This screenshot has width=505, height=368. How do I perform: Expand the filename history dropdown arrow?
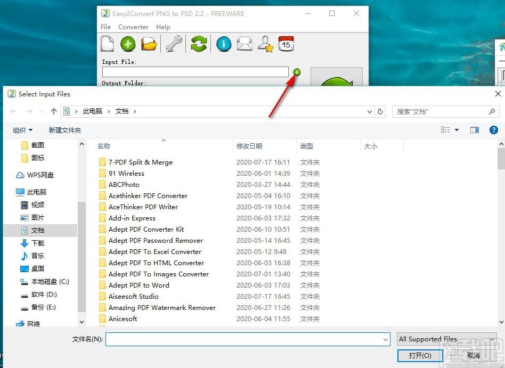pyautogui.click(x=386, y=339)
